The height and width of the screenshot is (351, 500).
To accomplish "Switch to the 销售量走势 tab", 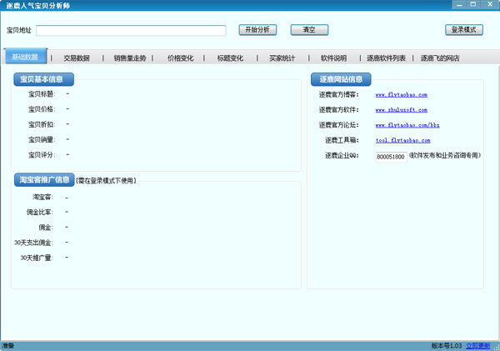I will [x=130, y=58].
